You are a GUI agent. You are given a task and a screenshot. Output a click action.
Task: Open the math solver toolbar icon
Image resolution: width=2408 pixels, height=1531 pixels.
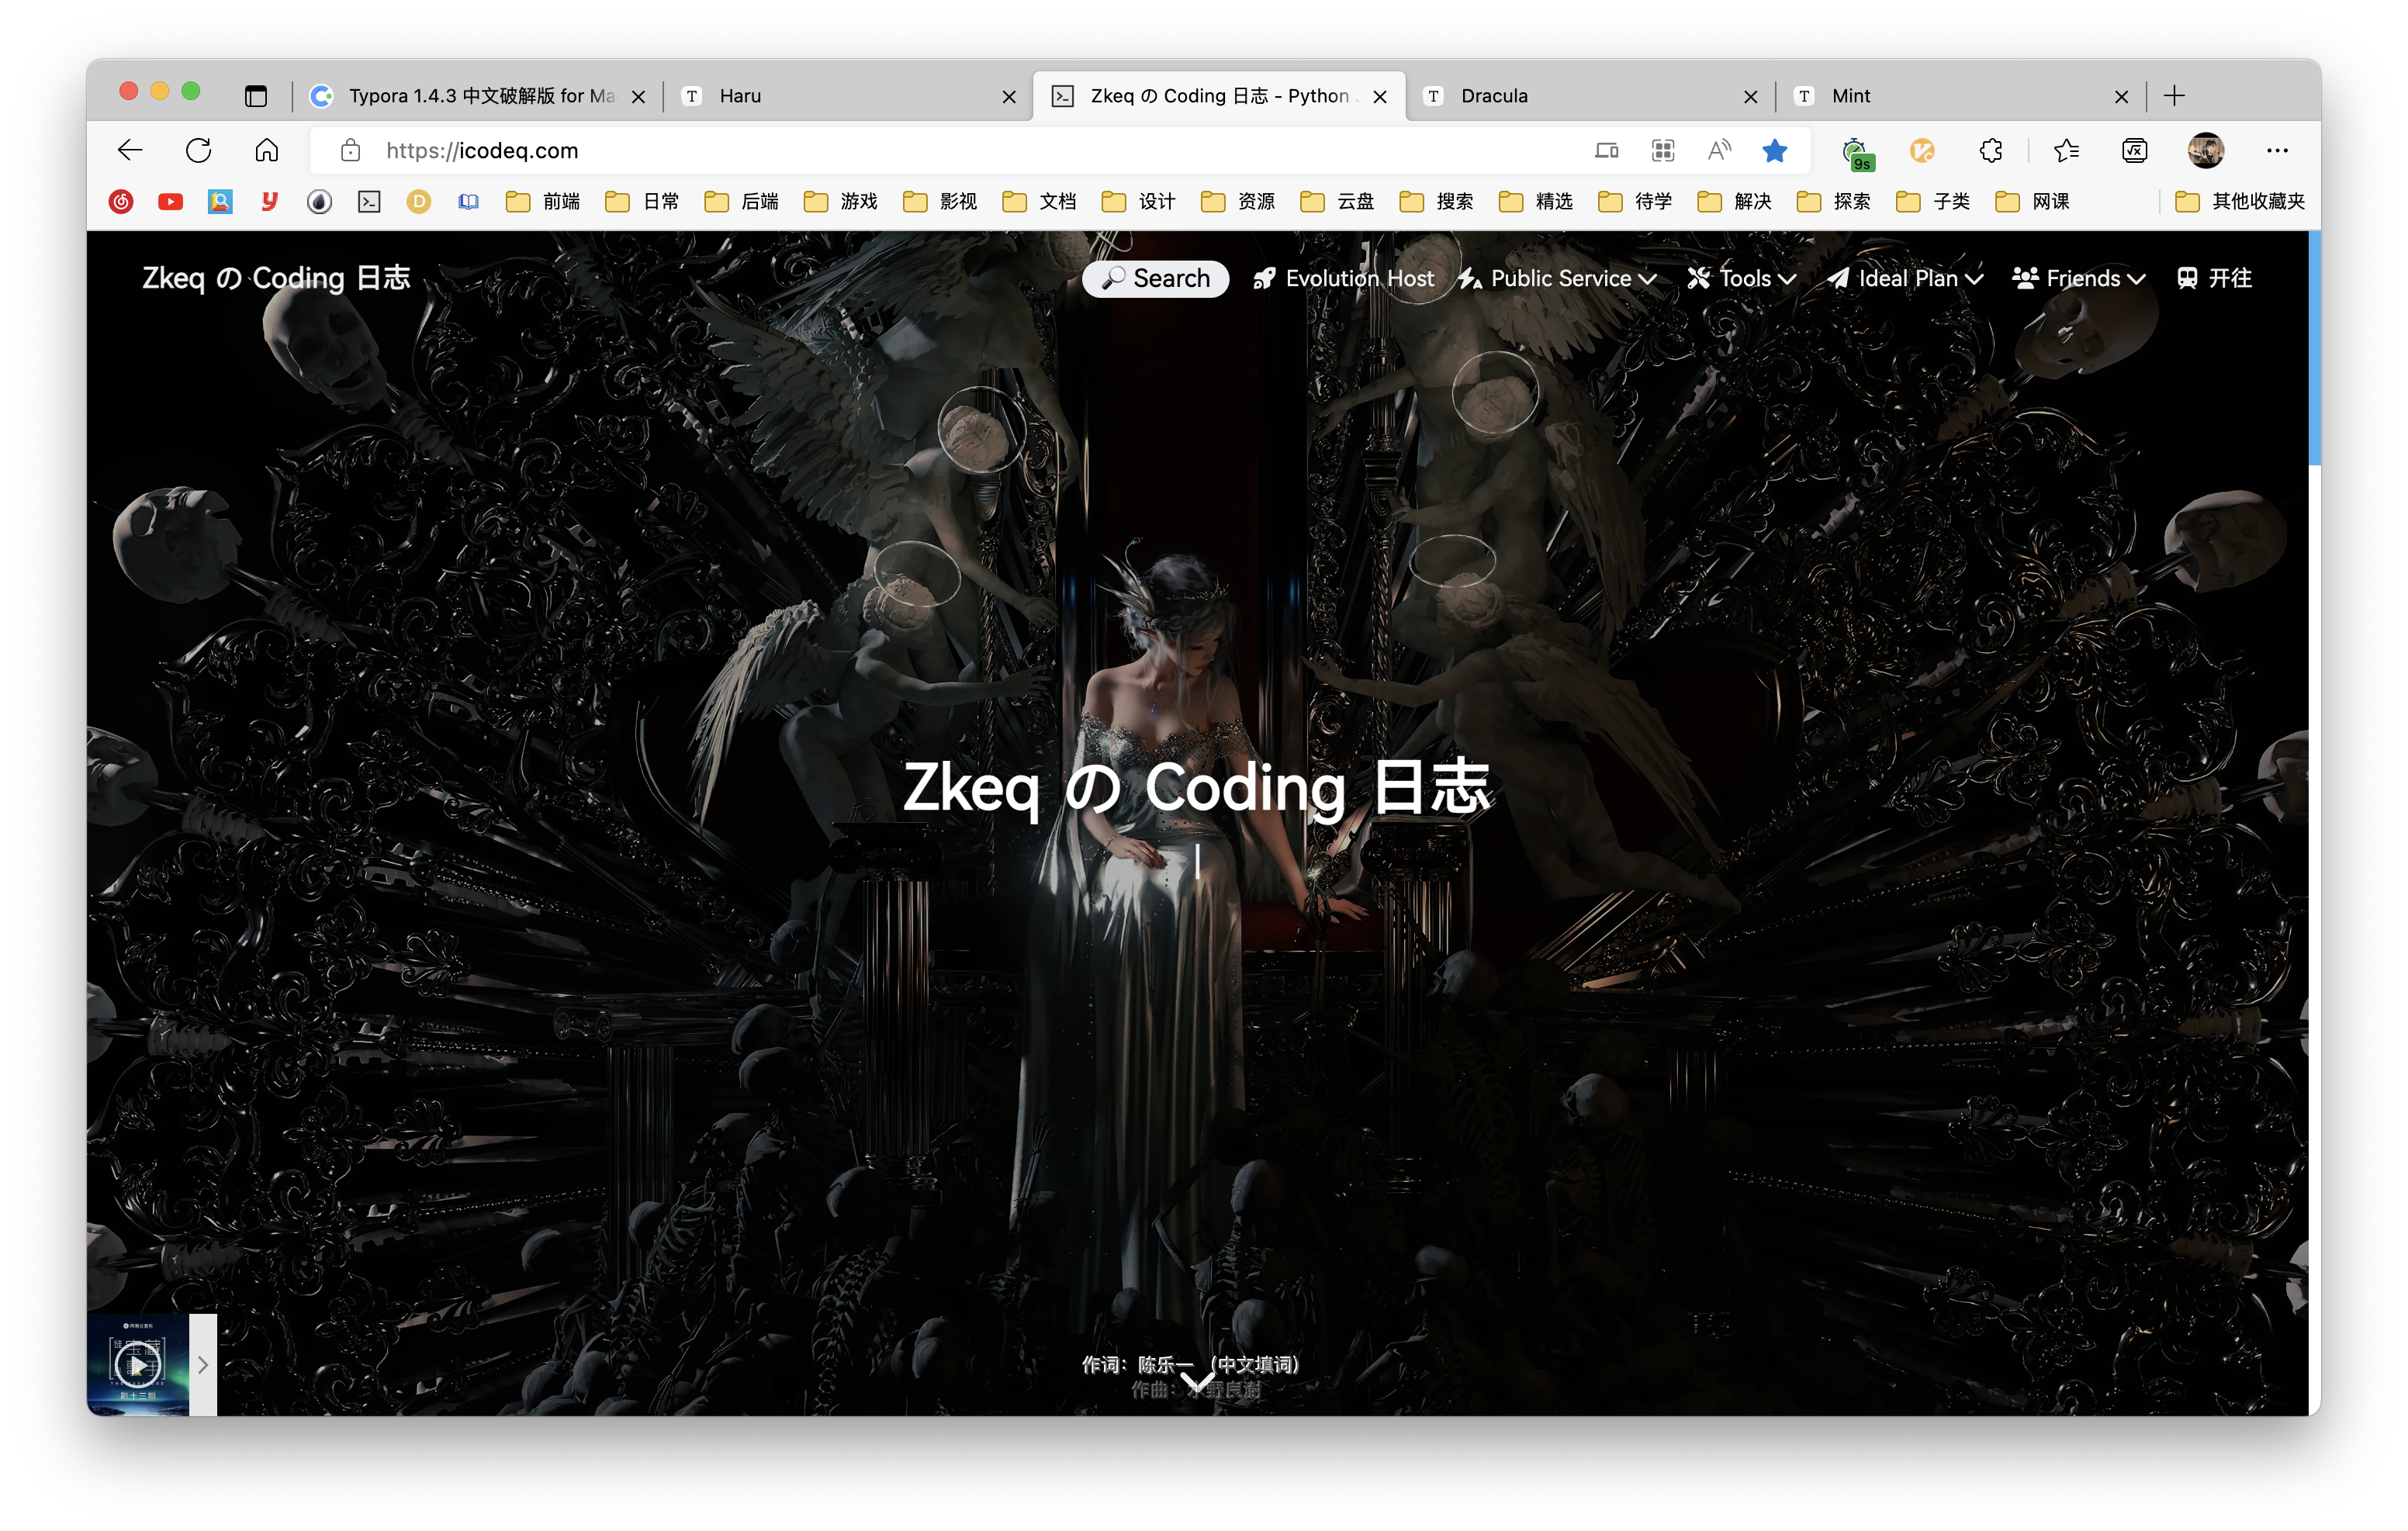[x=2134, y=150]
